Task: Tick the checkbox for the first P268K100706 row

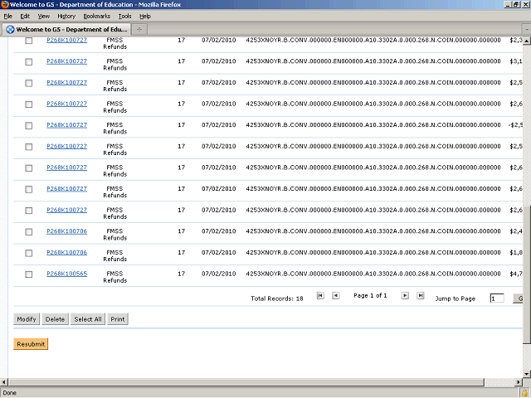Action: click(29, 231)
